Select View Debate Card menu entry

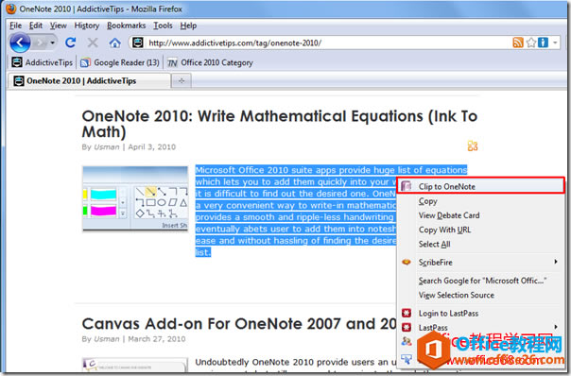pos(480,215)
